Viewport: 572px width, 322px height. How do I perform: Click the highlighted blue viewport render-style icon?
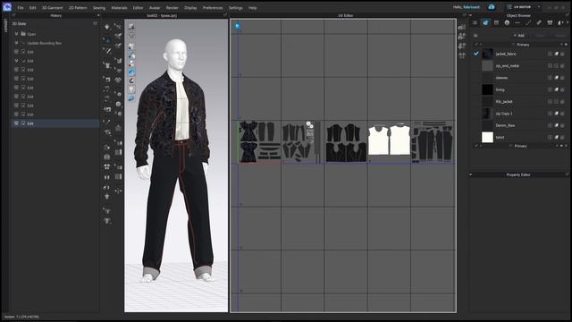(131, 72)
